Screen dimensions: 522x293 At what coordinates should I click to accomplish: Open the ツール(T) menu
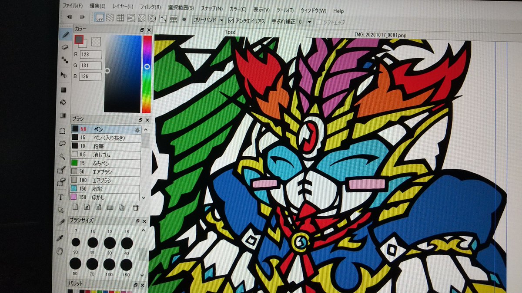pos(284,10)
